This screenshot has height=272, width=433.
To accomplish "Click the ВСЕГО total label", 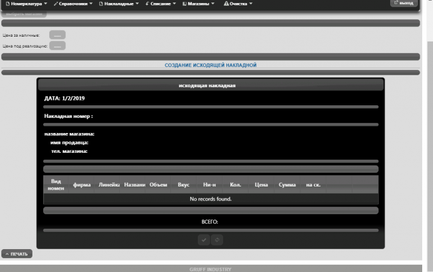I will [x=210, y=222].
